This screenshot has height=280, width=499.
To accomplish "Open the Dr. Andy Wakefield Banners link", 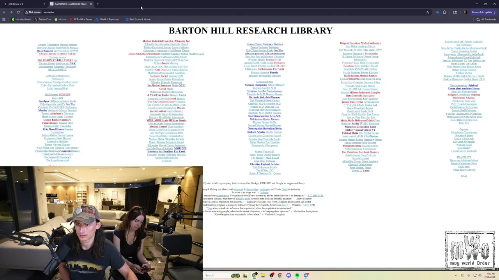I will (264, 98).
